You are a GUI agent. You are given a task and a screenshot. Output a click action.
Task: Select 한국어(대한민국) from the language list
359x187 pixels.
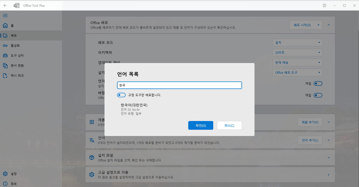coord(179,109)
